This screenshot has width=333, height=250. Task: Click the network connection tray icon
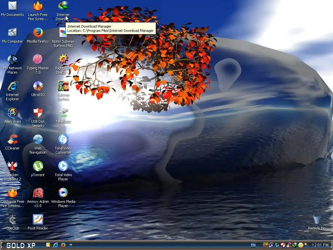click(x=271, y=245)
